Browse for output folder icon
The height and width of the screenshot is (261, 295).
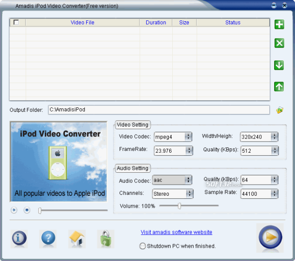click(x=280, y=110)
